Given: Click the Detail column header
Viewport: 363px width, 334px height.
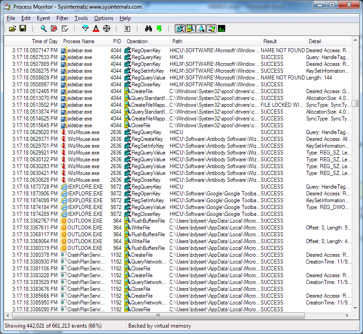Looking at the screenshot, I should pyautogui.click(x=328, y=41).
